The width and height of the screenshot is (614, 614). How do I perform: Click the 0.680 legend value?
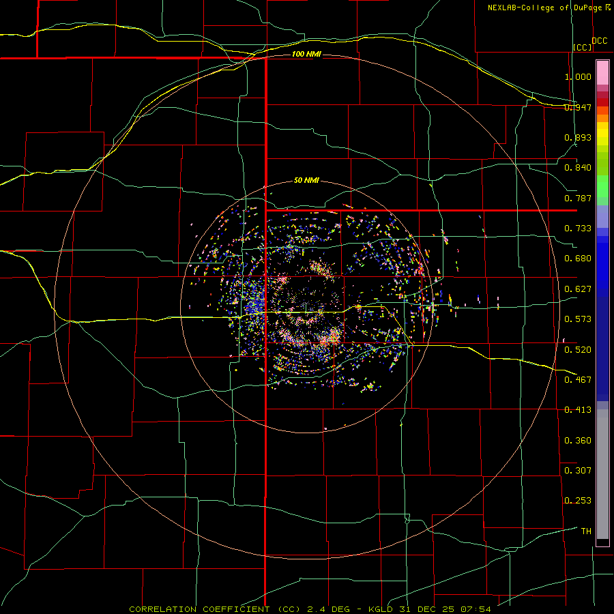pos(578,259)
